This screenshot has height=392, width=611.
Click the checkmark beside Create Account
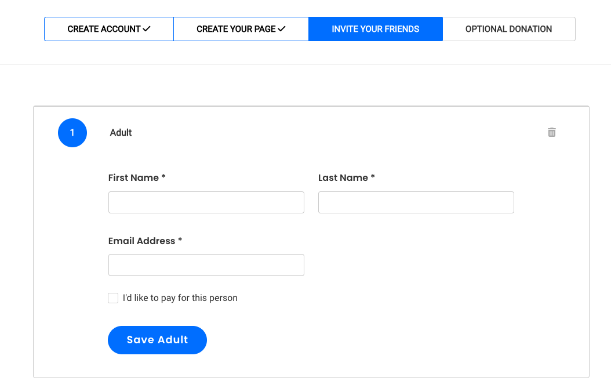click(x=147, y=28)
